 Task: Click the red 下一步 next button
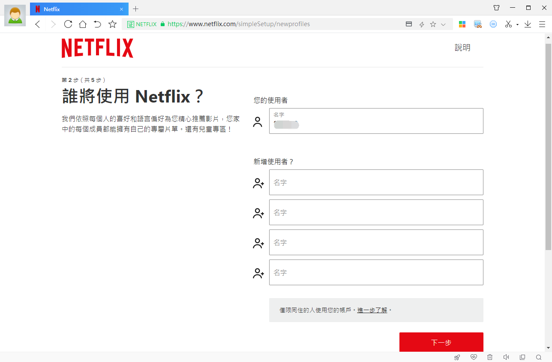click(441, 342)
